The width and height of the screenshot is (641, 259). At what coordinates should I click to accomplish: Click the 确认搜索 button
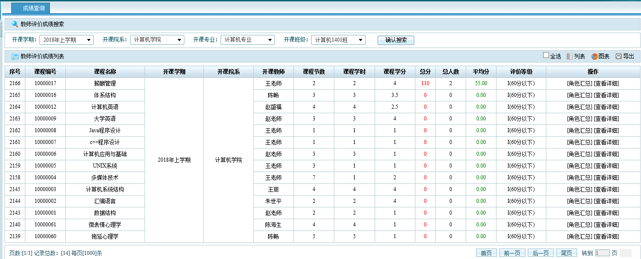[396, 40]
